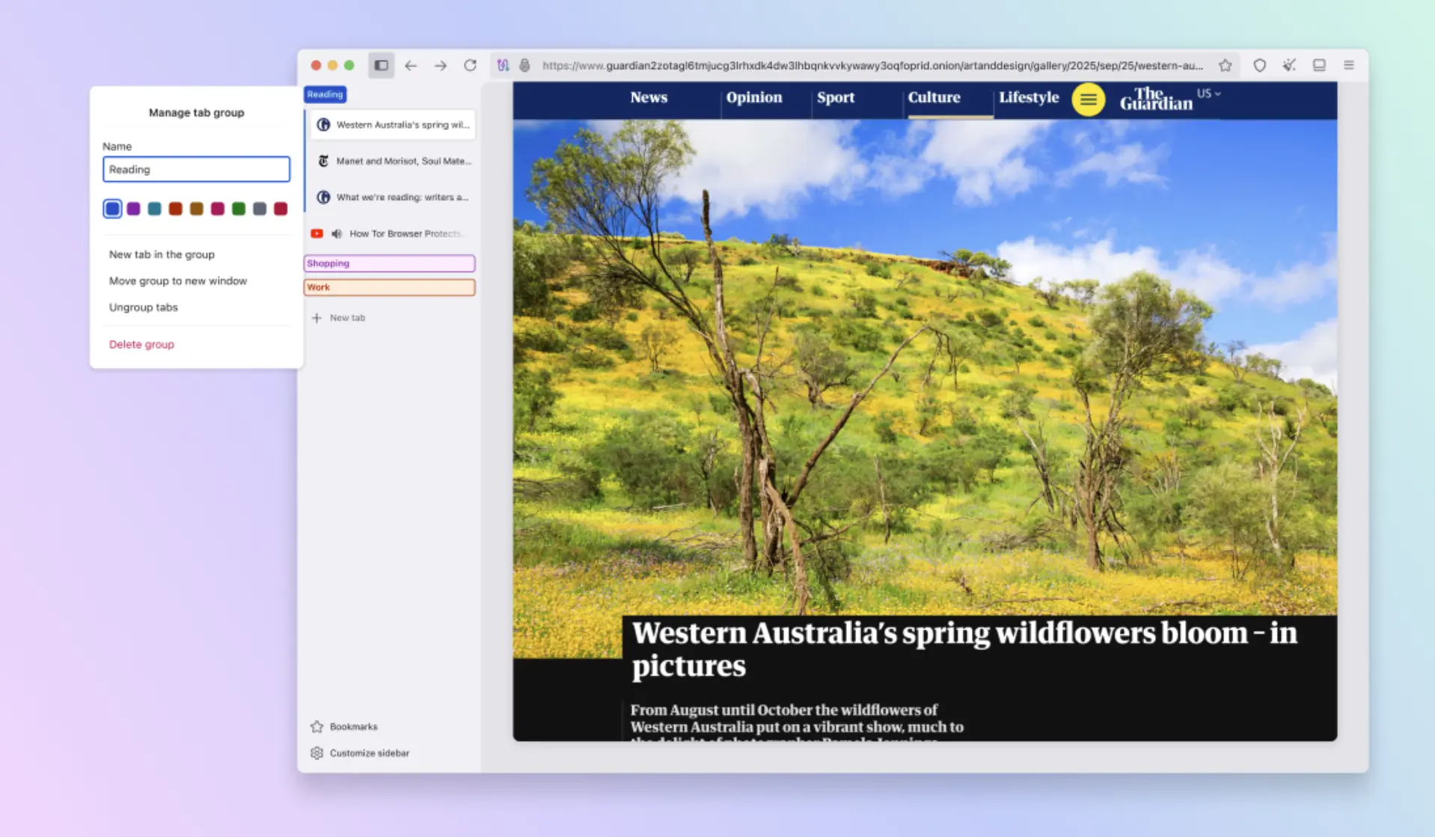
Task: Go back using the back arrow
Action: (x=411, y=66)
